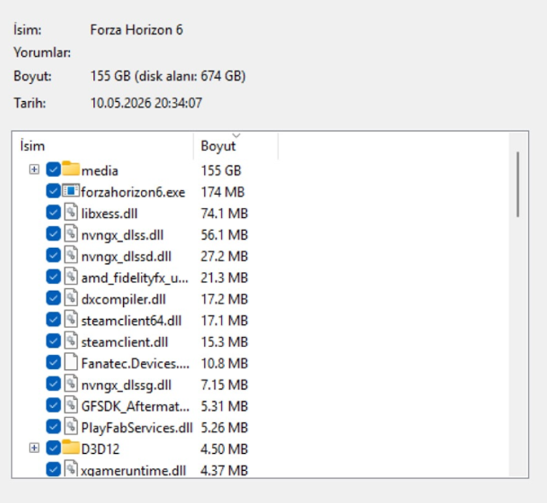Select the Fanatec.Devices.... file name
Screen dimensions: 547x503
point(135,364)
